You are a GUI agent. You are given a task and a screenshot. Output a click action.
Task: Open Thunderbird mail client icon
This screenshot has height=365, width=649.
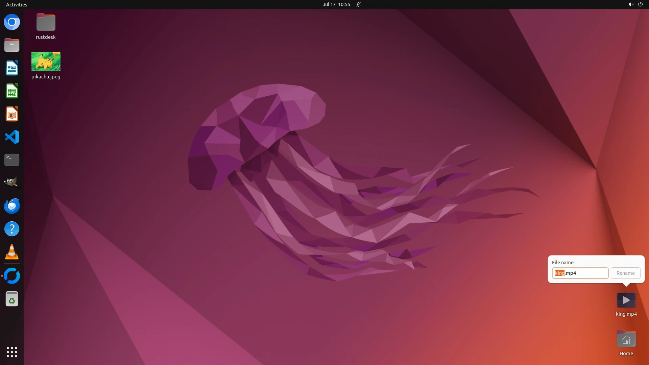[x=12, y=206]
